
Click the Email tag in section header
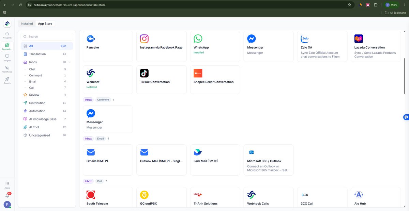tap(100, 139)
